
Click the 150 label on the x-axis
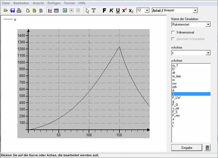119,135
